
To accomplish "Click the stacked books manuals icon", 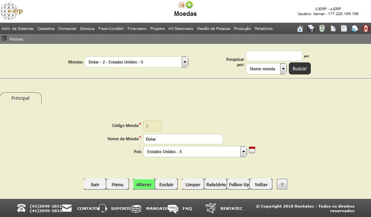I will coord(136,209).
